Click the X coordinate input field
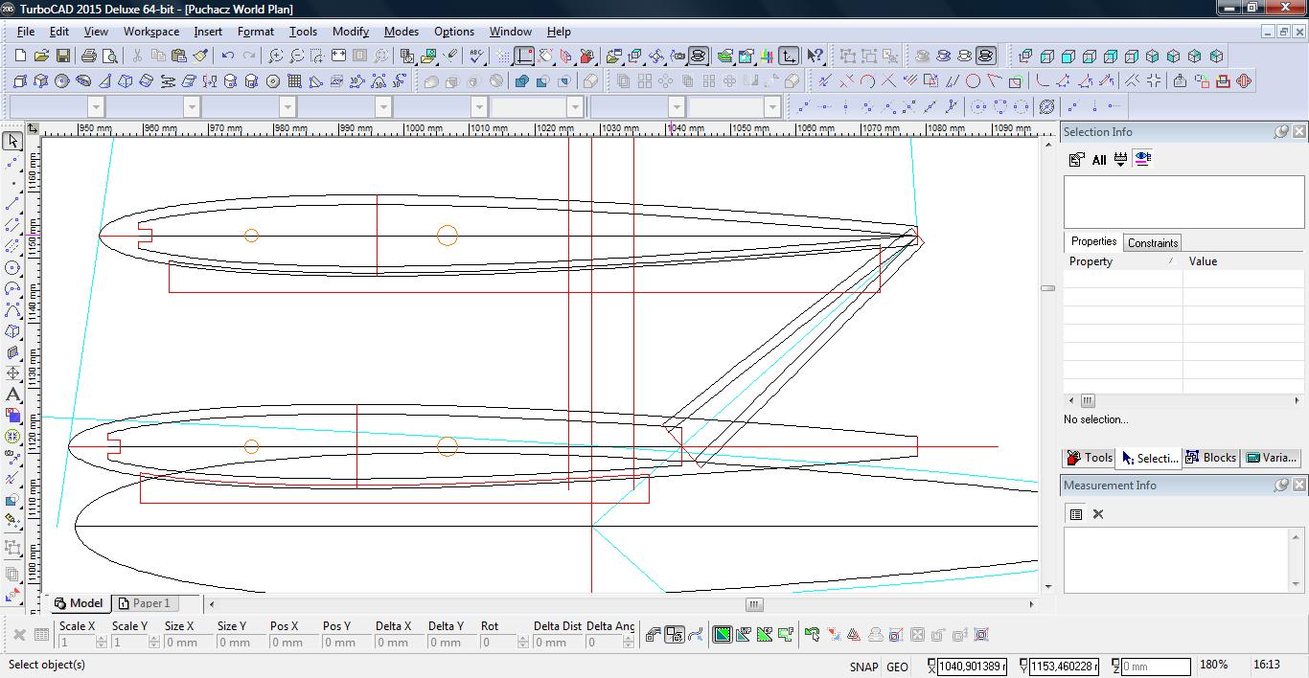Viewport: 1309px width, 678px height. (x=972, y=667)
